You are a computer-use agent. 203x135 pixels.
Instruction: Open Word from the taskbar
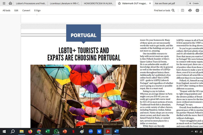(x=116, y=132)
